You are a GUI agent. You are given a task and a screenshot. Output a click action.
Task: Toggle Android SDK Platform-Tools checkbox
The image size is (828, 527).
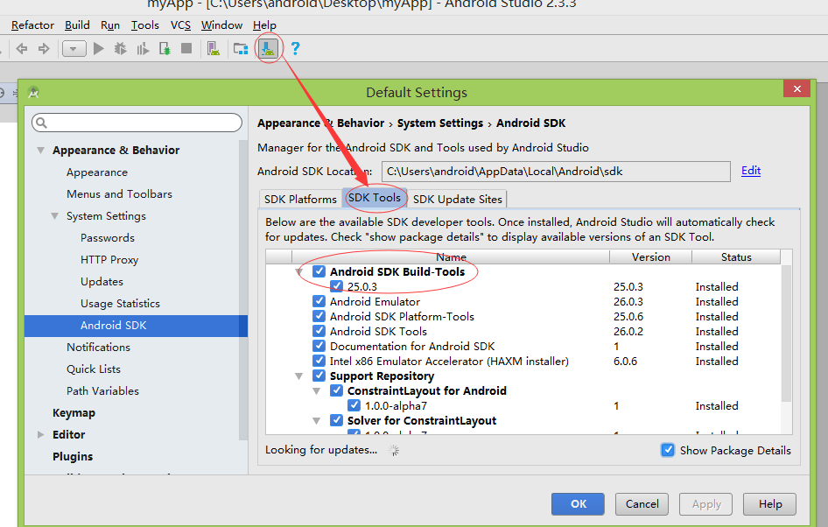click(319, 316)
